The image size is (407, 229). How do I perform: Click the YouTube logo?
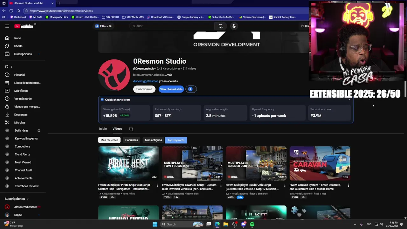click(24, 26)
